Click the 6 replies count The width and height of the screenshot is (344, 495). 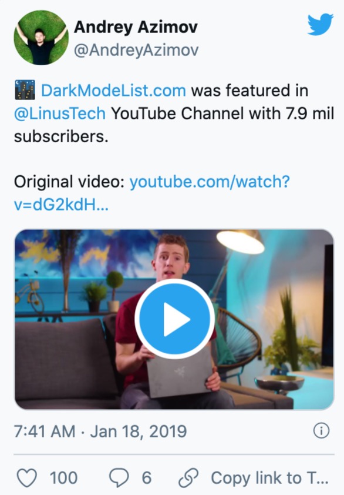(x=147, y=477)
